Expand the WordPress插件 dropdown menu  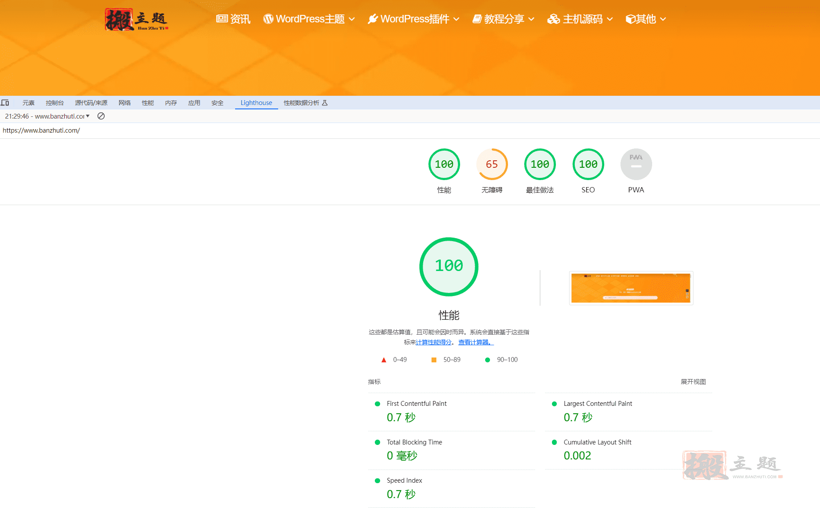click(x=414, y=19)
